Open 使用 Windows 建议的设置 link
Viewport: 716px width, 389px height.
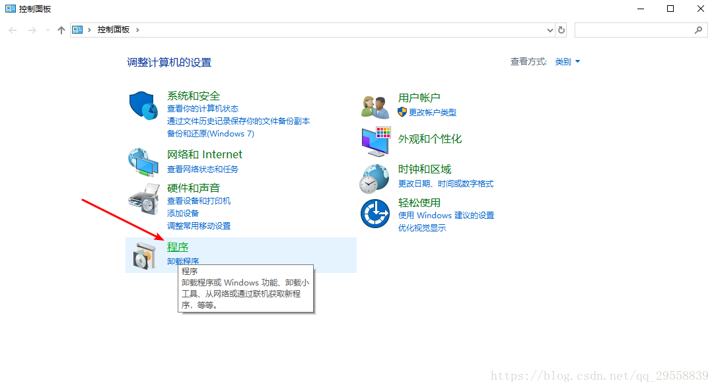446,215
